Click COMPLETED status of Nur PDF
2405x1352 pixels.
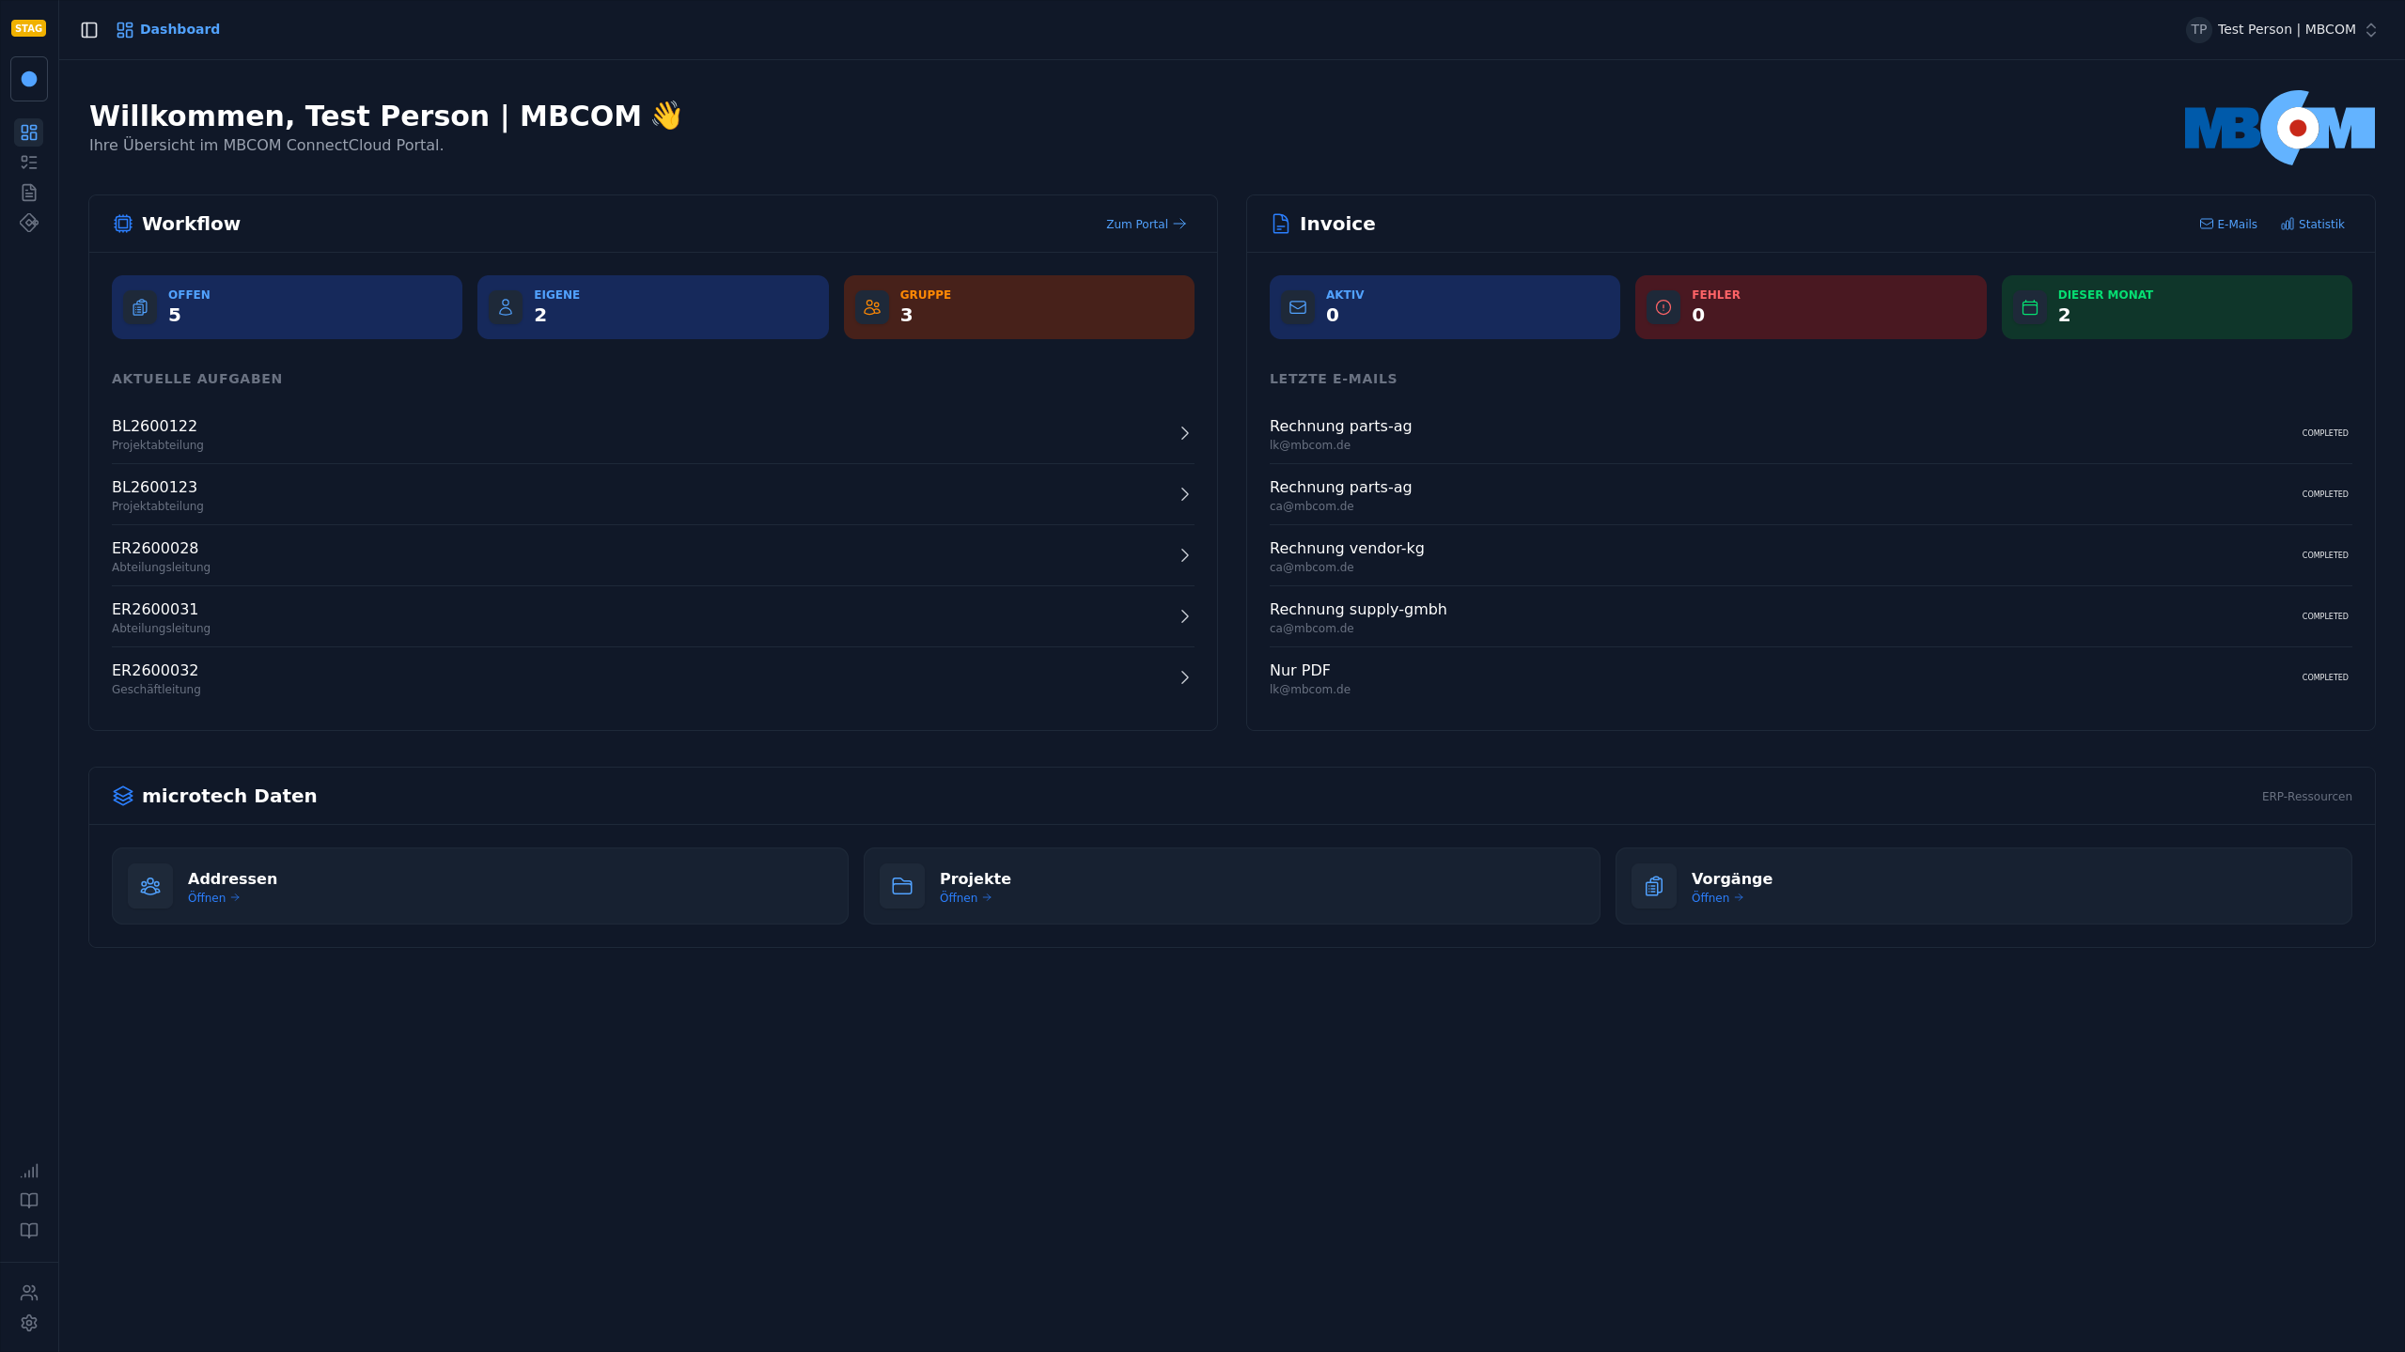coord(2325,677)
